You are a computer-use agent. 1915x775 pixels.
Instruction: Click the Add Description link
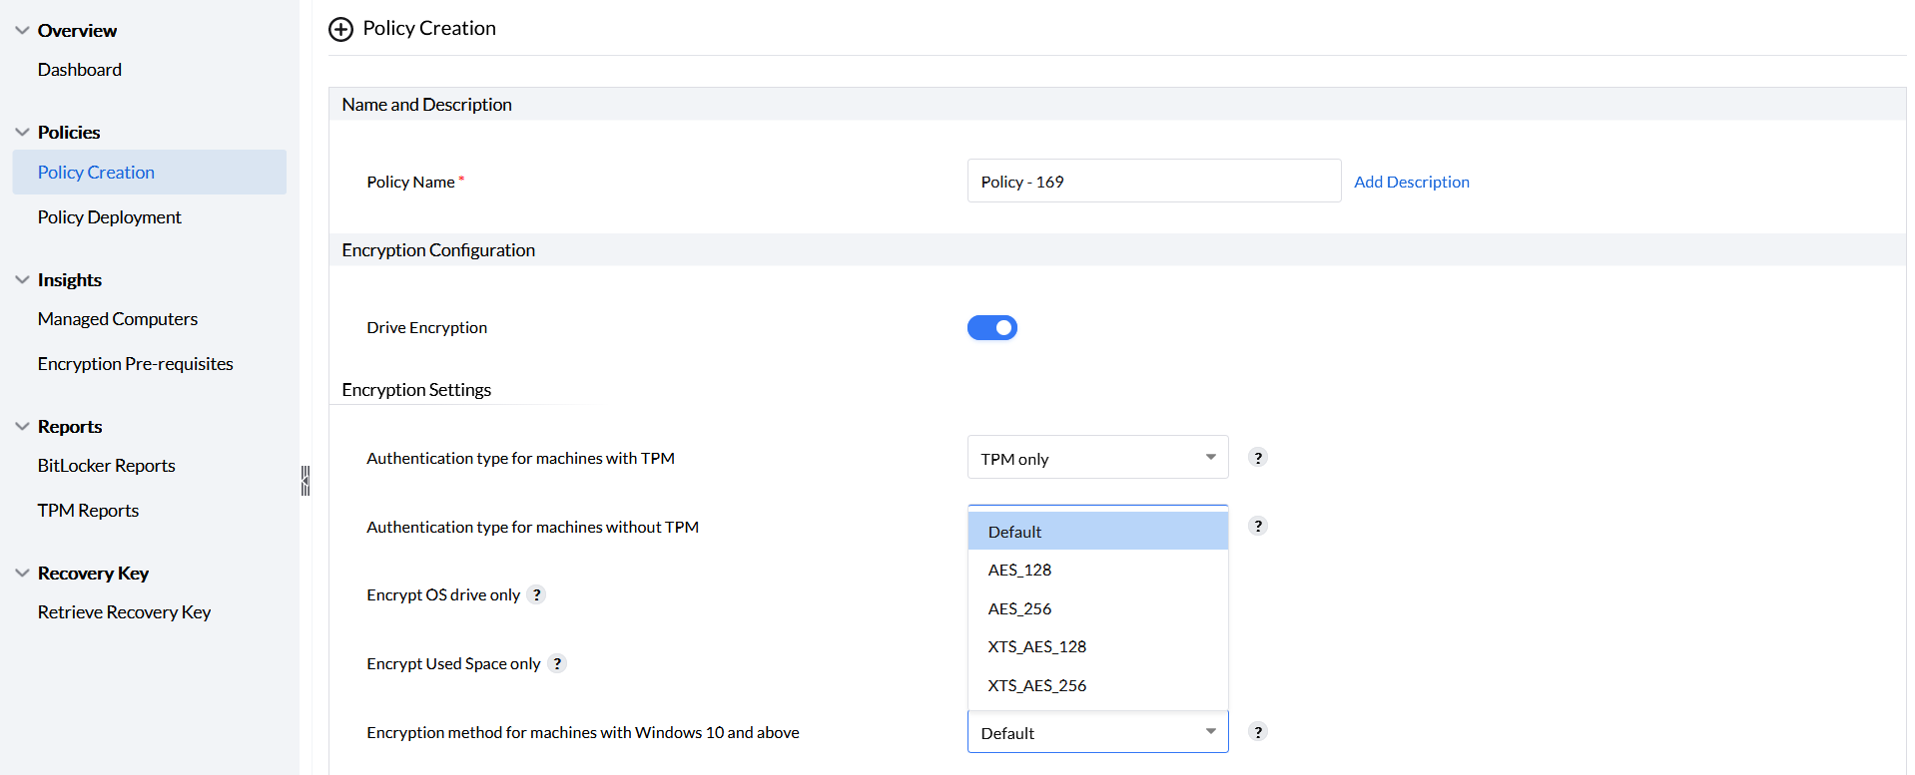point(1411,182)
